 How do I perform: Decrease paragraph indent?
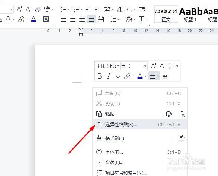(x=89, y=9)
